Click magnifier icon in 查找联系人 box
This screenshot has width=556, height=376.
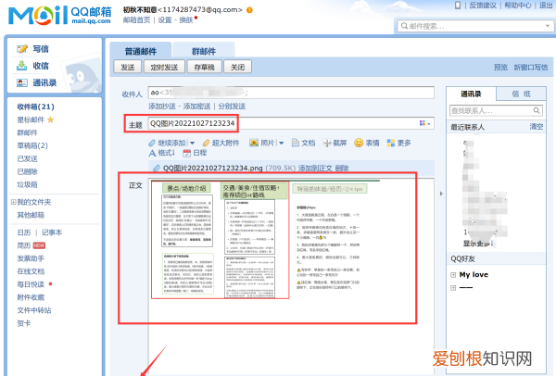tap(537, 110)
